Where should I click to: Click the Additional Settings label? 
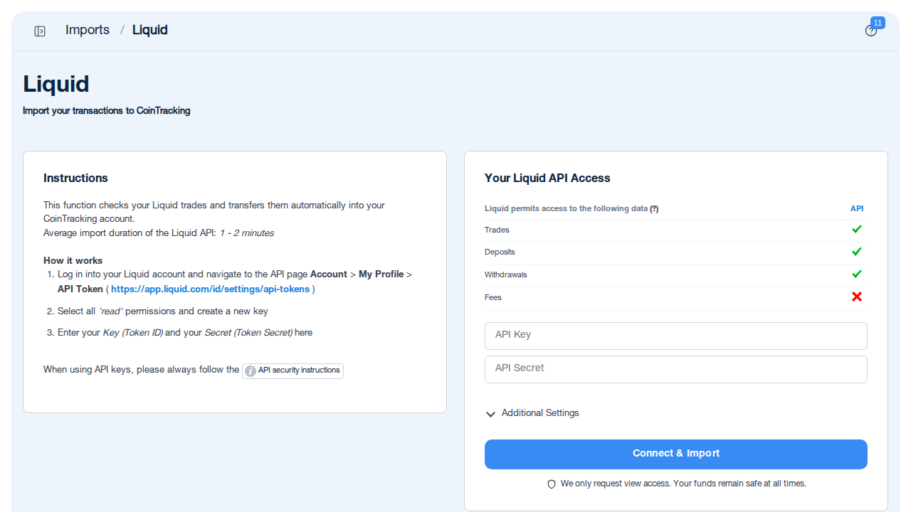pos(540,413)
